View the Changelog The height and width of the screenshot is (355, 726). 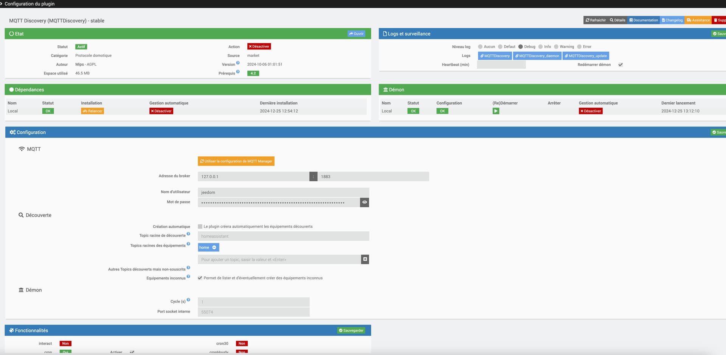click(x=672, y=20)
